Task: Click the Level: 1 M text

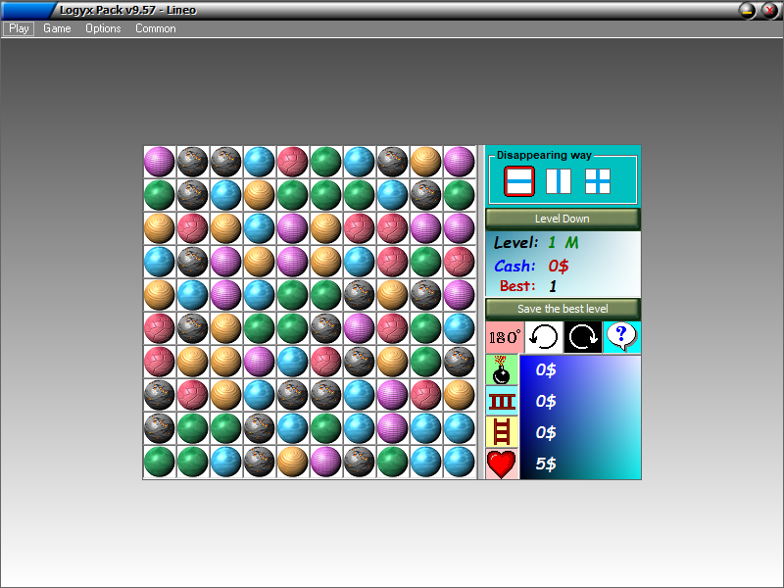Action: (x=536, y=243)
